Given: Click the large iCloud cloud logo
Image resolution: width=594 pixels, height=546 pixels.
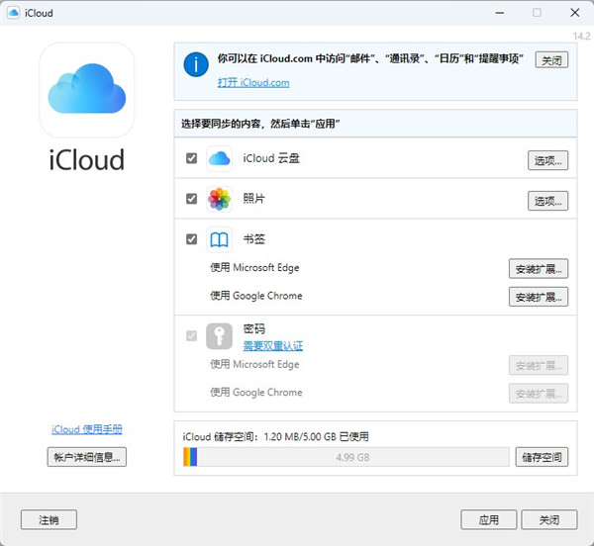Looking at the screenshot, I should coord(87,90).
